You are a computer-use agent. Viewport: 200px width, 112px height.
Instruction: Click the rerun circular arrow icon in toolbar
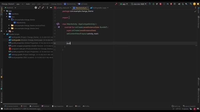[x=150, y=4]
